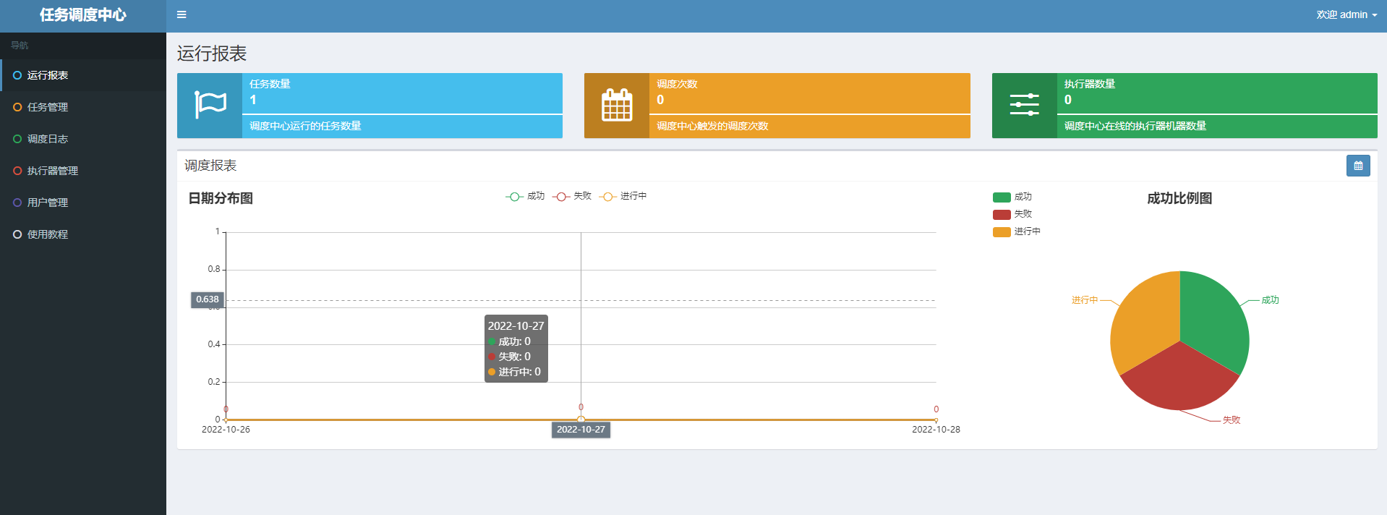Click the 任务调度中心 logo title
Screen dimensions: 1387x515
83,15
